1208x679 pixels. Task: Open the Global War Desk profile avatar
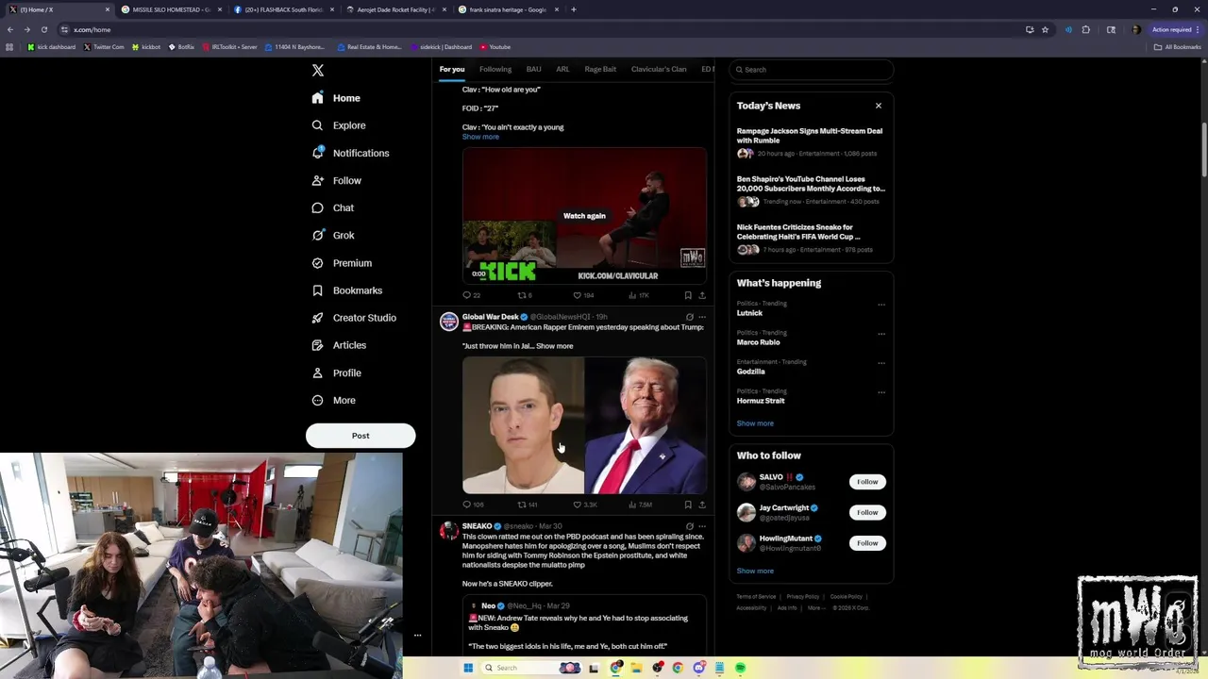pos(449,322)
